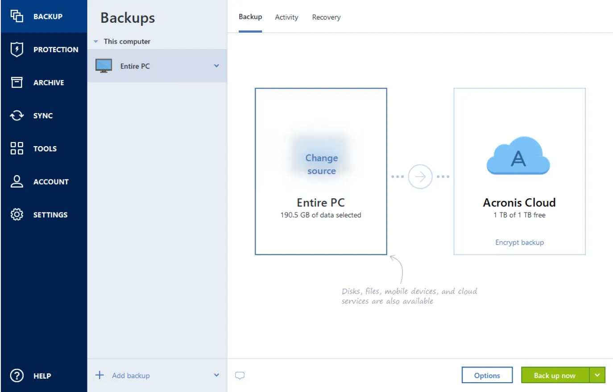Open the TOOLS menu label
Image resolution: width=613 pixels, height=392 pixels.
point(45,149)
